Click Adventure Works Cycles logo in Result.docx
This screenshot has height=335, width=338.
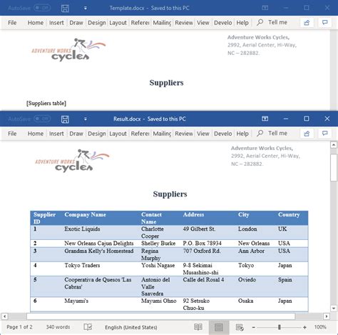[73, 160]
